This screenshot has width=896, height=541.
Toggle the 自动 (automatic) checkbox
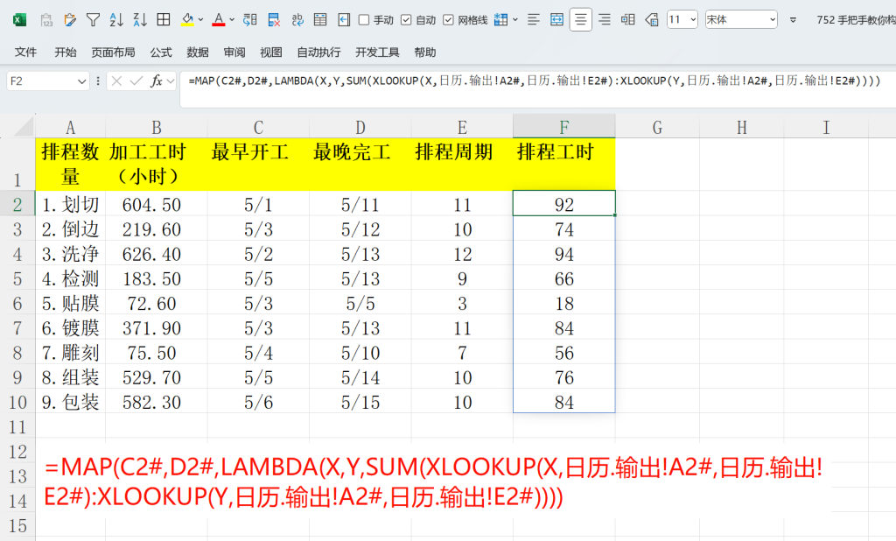pos(406,20)
